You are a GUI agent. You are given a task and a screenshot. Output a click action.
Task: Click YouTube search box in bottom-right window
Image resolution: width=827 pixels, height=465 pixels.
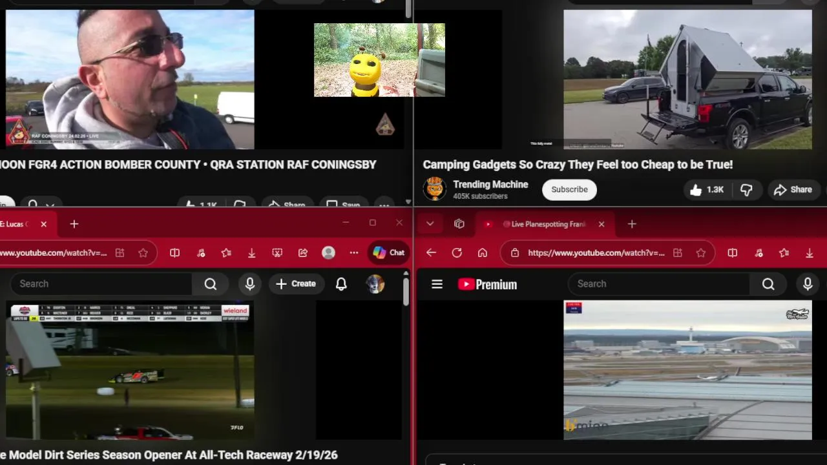point(659,284)
